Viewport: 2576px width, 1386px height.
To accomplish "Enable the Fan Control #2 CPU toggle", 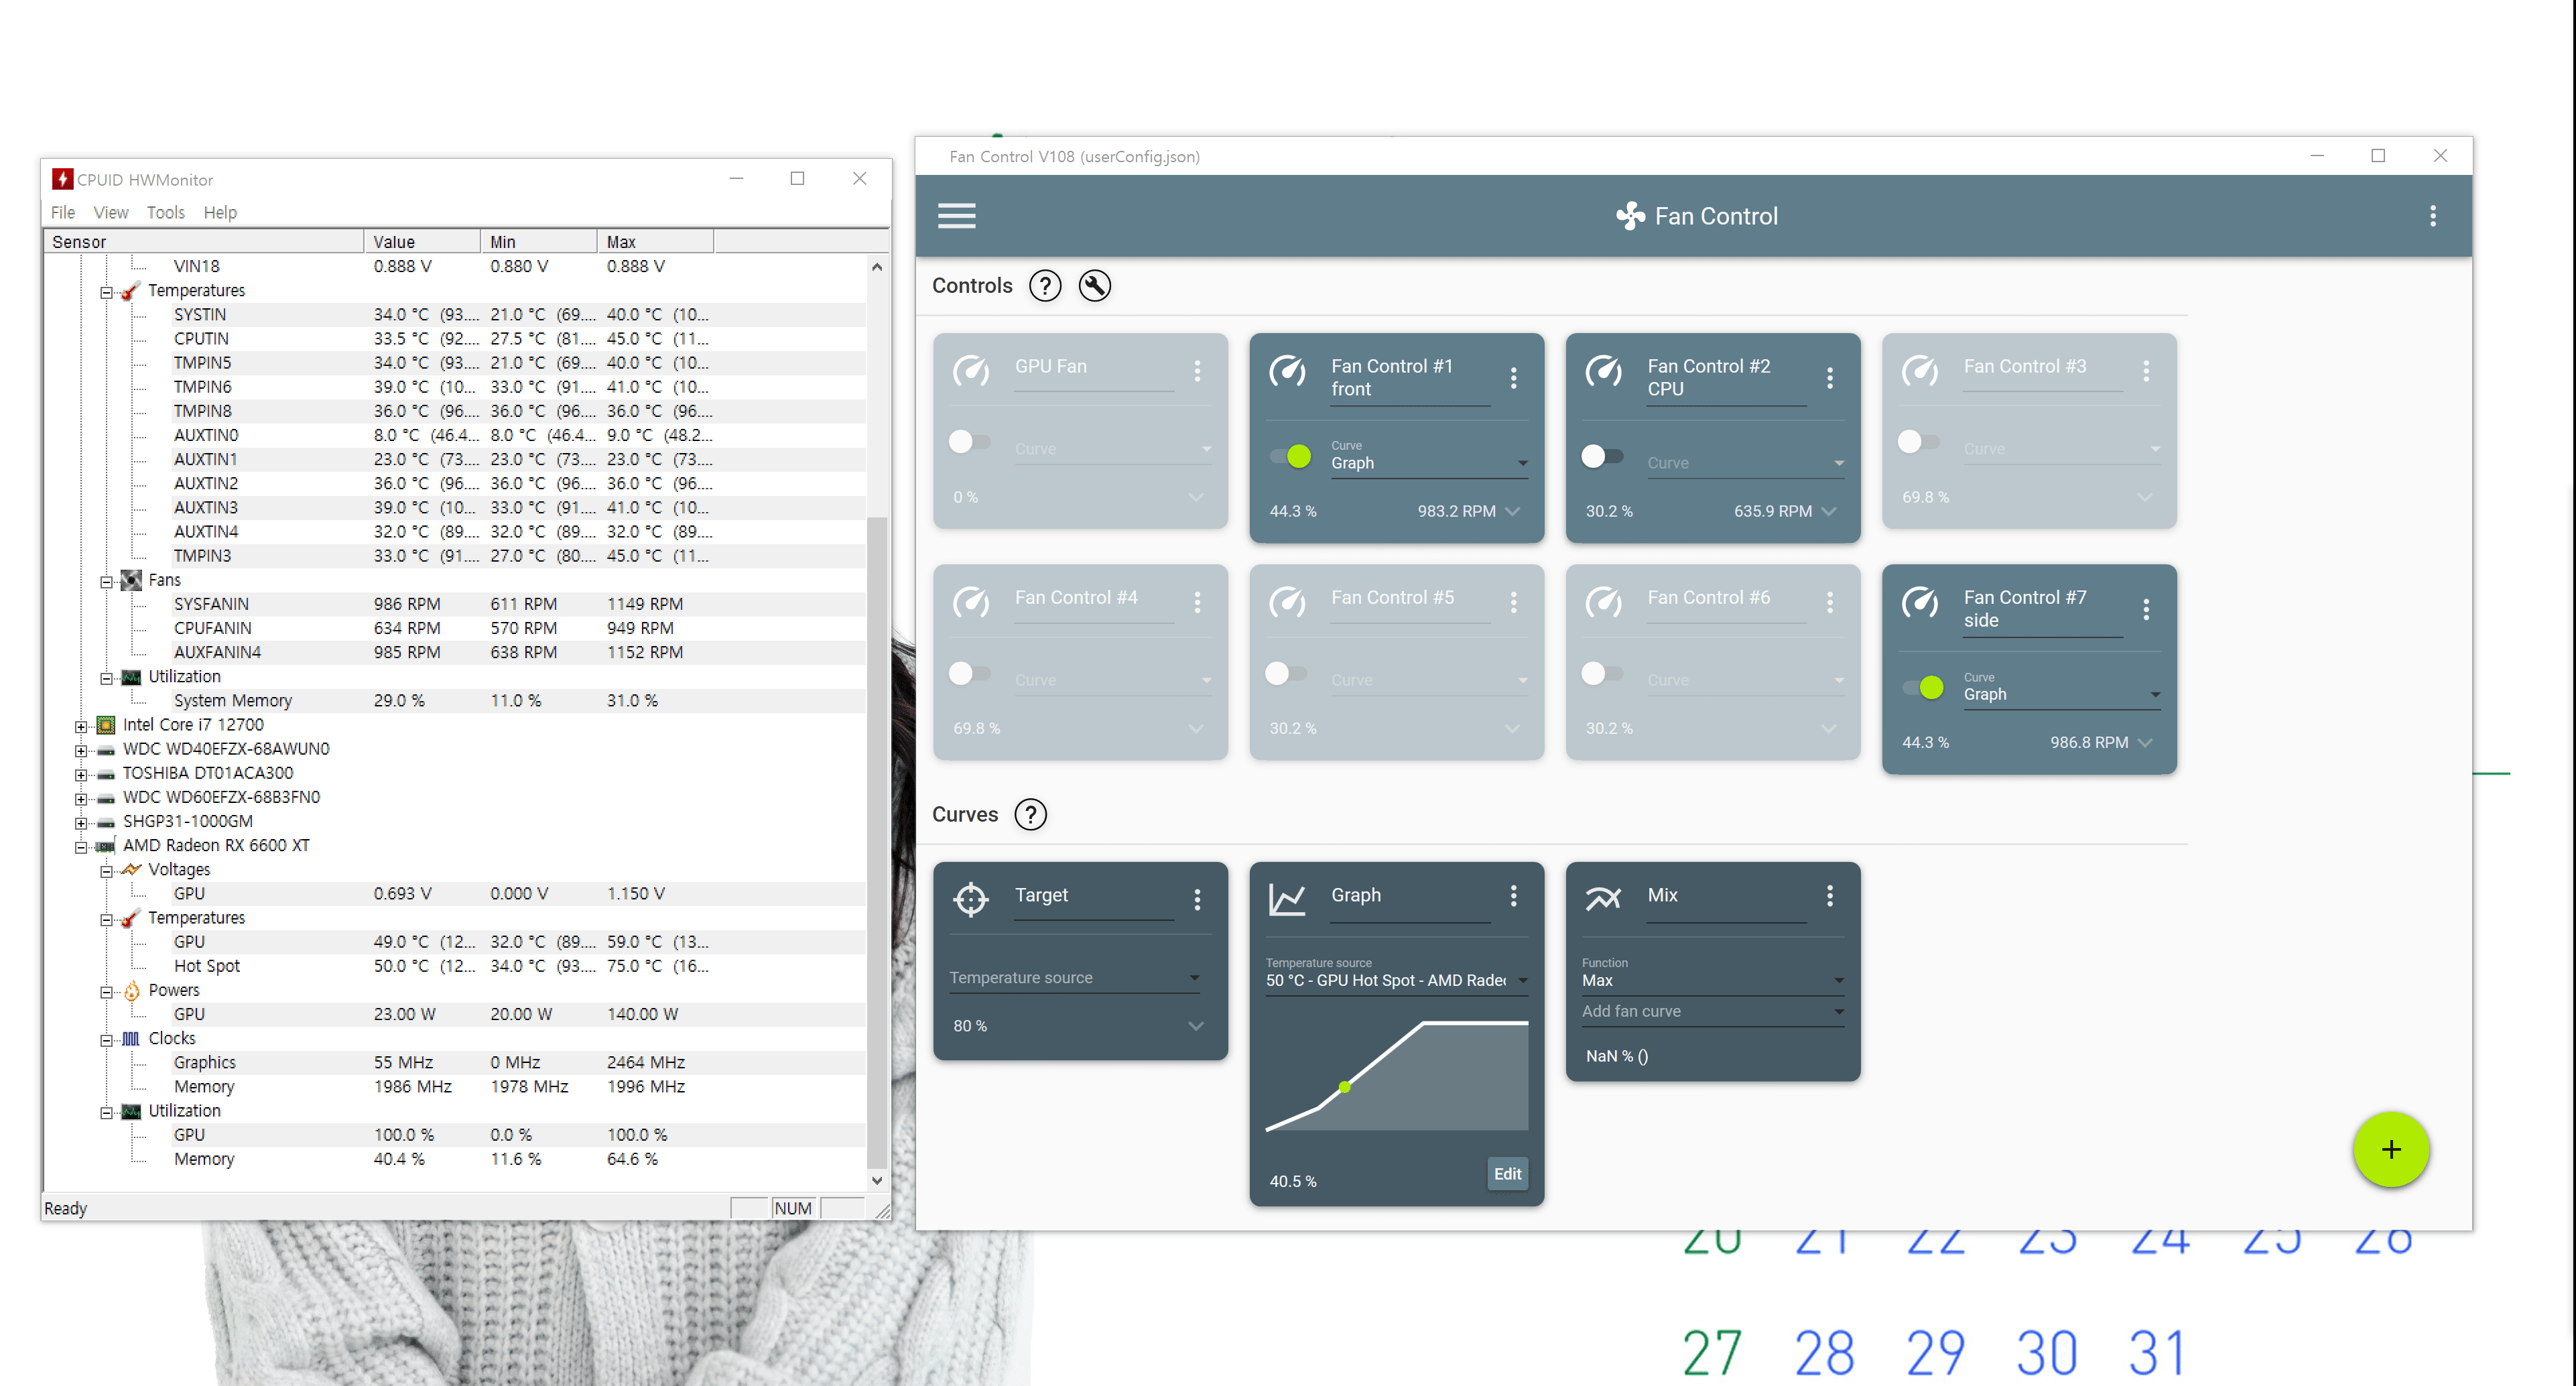I will tap(1602, 457).
